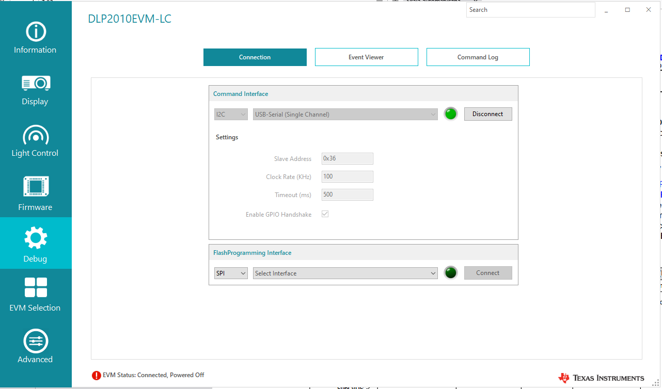Click the Timeout (ms) field
Viewport: 662px width, 389px height.
click(348, 195)
